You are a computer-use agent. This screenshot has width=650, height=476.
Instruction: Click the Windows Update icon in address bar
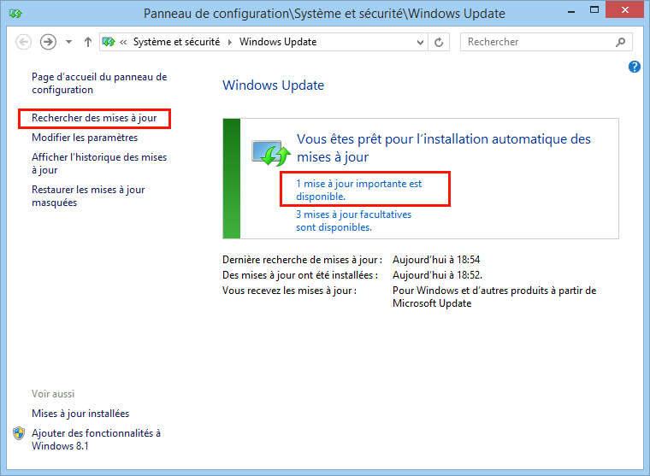109,42
